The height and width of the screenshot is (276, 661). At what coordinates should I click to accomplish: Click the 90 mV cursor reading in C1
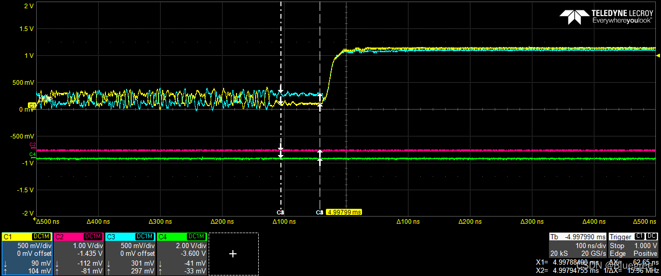pos(41,263)
